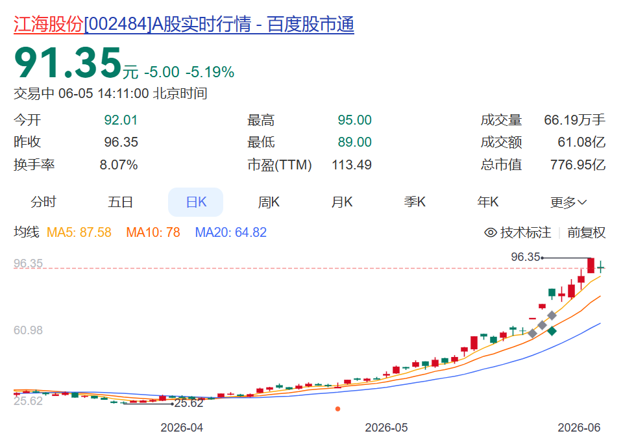623x442 pixels.
Task: Click the 成交额 value 61.08亿
Action: tap(581, 142)
